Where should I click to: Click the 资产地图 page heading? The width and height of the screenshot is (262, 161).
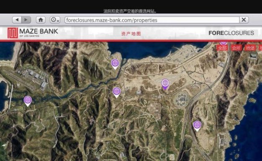coord(131,34)
